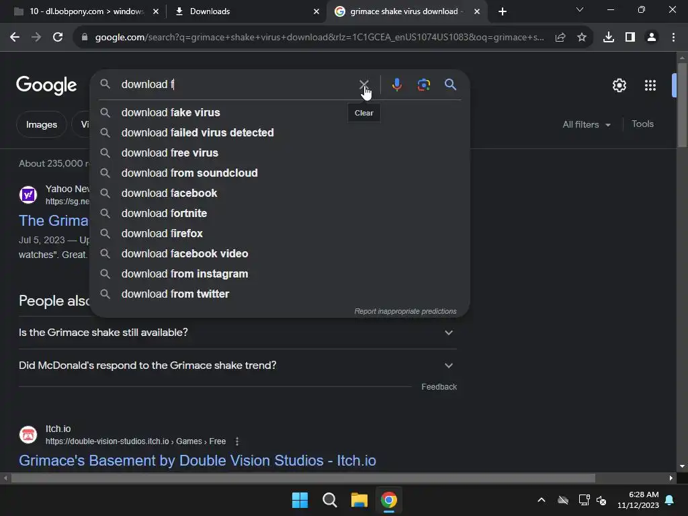Expand Did McDonald's respond question
Viewport: 688px width, 516px height.
tap(237, 365)
